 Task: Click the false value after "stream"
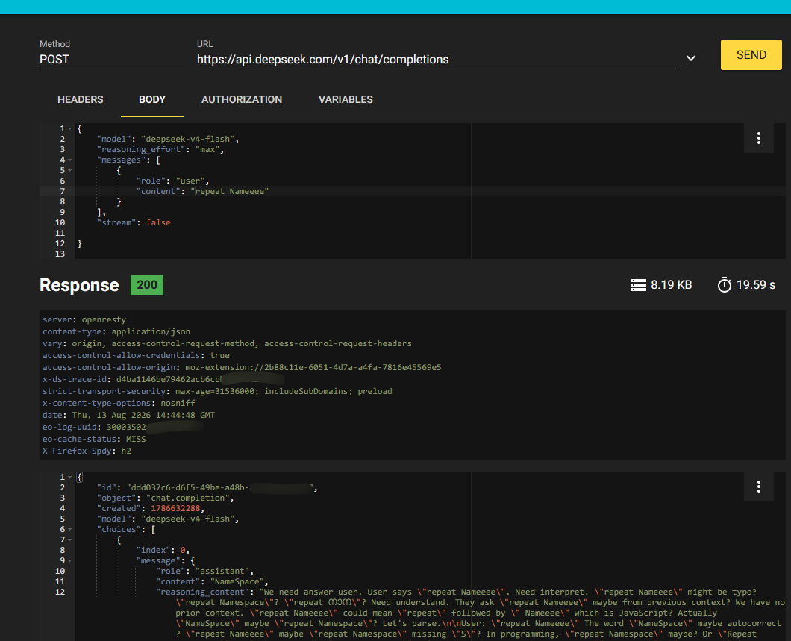coord(158,222)
